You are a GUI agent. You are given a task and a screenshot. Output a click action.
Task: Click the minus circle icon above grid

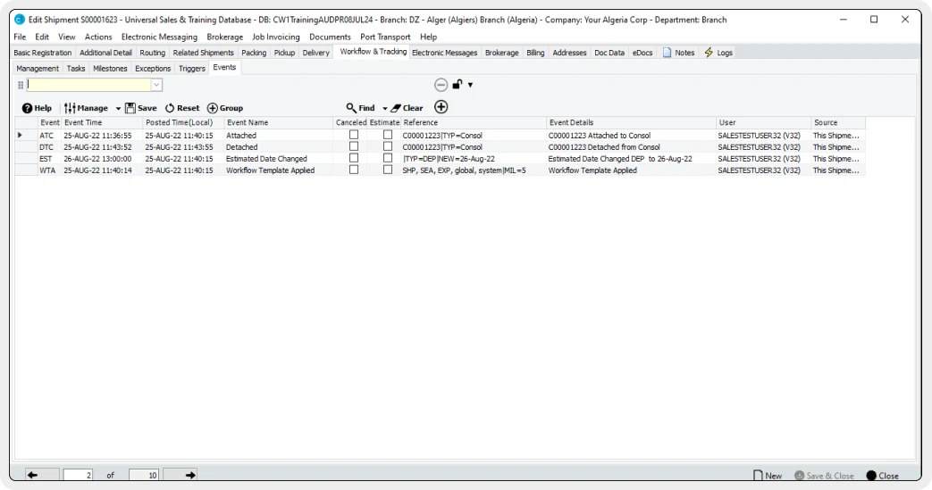pos(441,85)
